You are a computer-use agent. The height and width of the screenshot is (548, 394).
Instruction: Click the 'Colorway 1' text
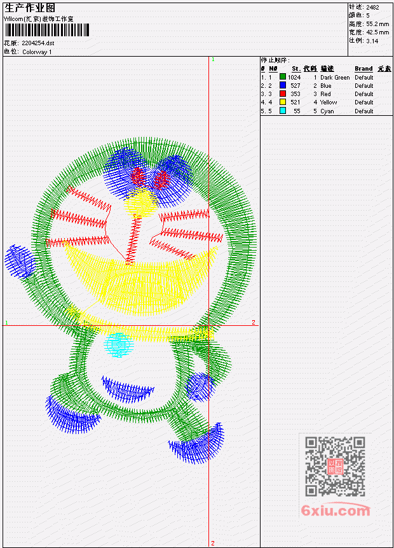pyautogui.click(x=37, y=52)
